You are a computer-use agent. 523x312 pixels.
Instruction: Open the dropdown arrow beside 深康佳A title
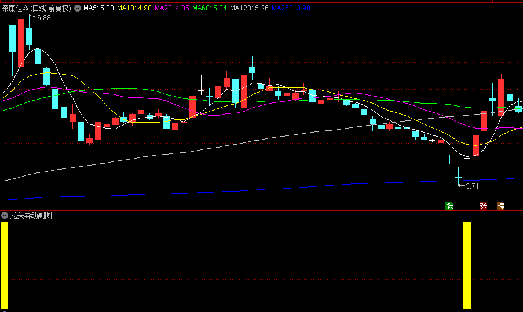tap(78, 8)
